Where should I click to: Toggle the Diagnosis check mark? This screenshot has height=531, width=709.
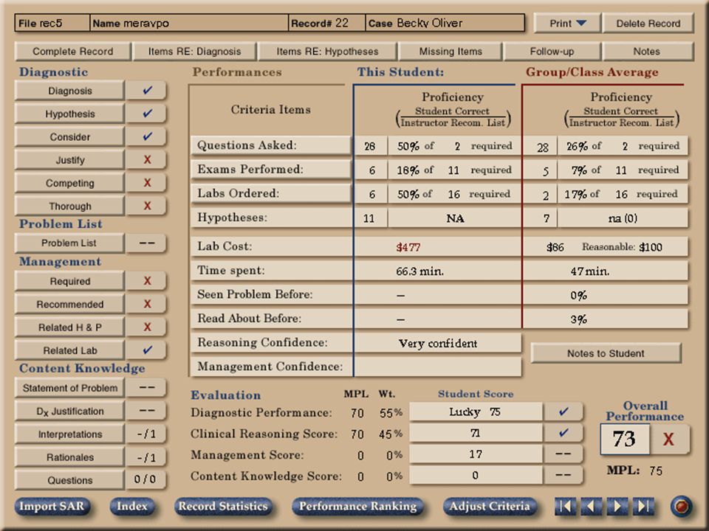point(146,90)
